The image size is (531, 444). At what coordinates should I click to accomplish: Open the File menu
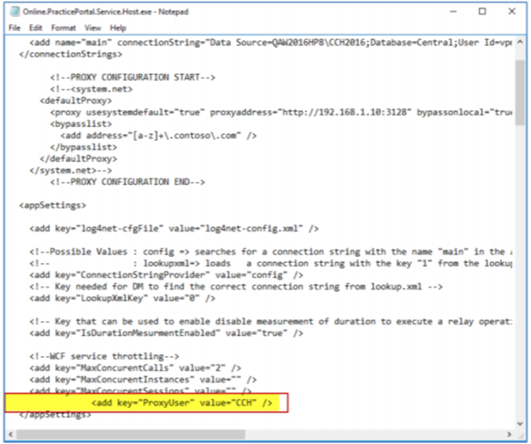tap(15, 27)
